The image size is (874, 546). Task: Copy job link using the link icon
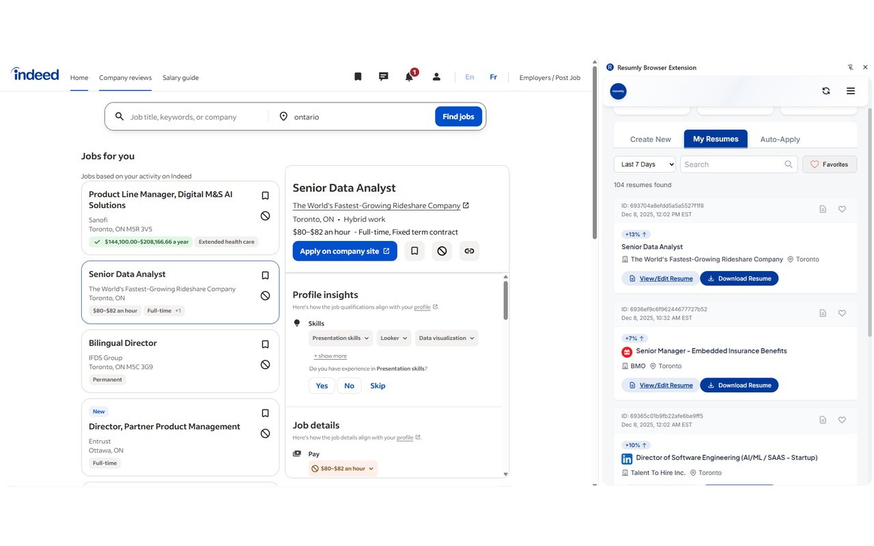coord(469,250)
